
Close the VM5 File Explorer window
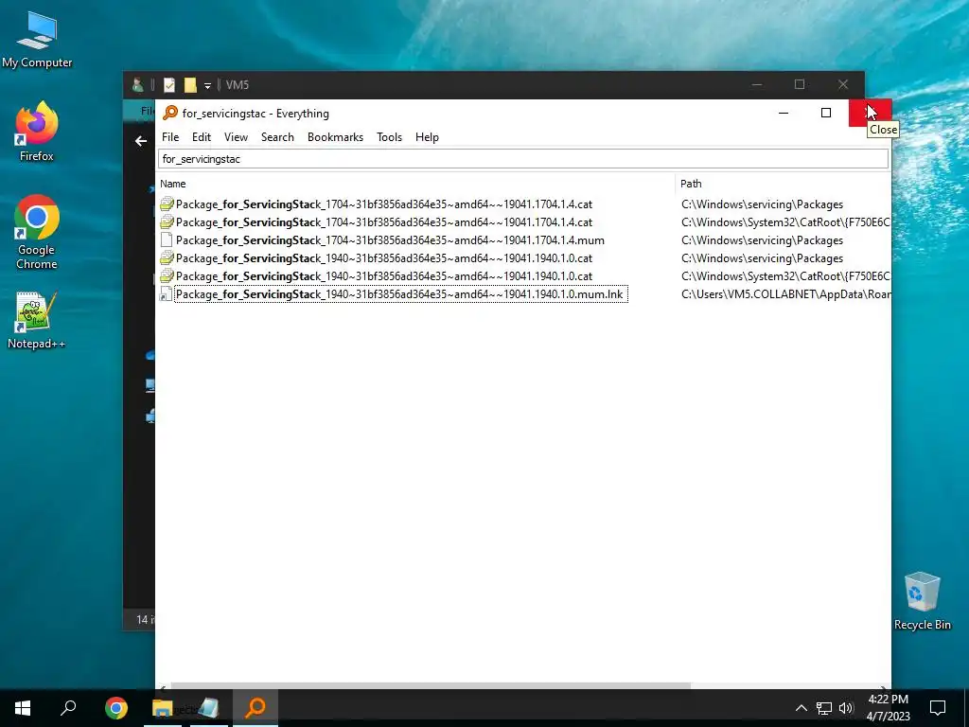tap(843, 84)
